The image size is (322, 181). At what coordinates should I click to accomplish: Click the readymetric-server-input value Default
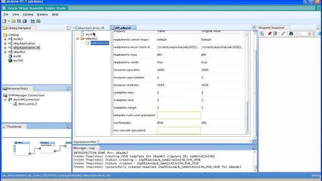pyautogui.click(x=162, y=40)
